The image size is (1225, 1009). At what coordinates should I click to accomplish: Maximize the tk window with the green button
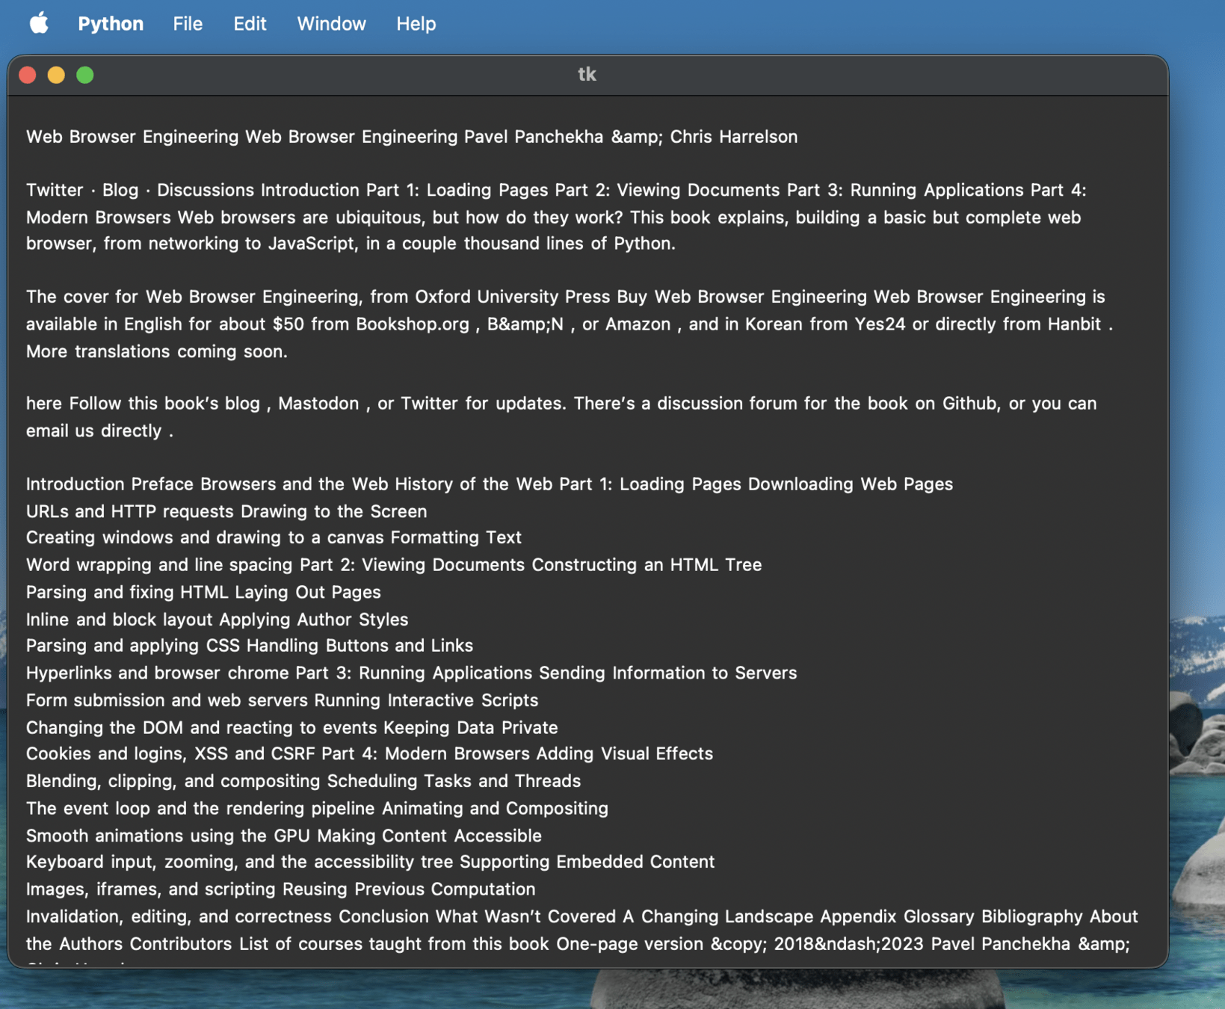85,75
